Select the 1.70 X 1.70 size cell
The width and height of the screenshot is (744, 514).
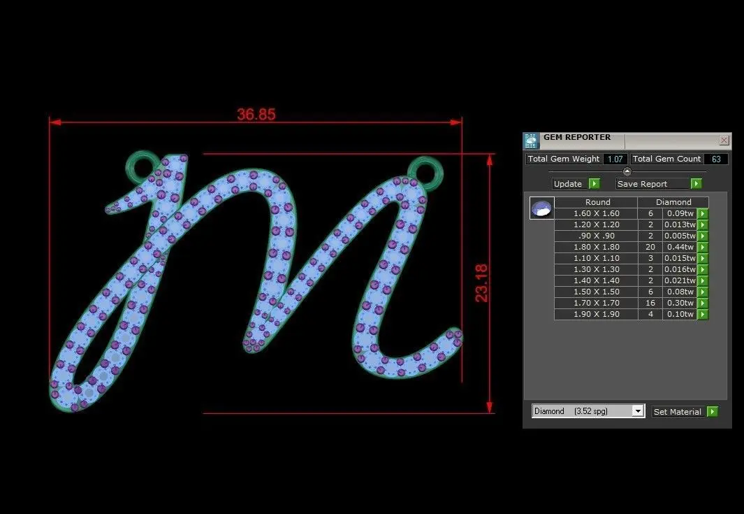coord(597,303)
